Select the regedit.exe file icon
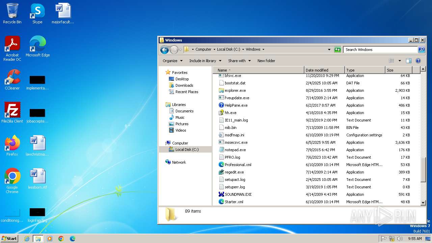This screenshot has height=243, width=432. click(x=221, y=172)
